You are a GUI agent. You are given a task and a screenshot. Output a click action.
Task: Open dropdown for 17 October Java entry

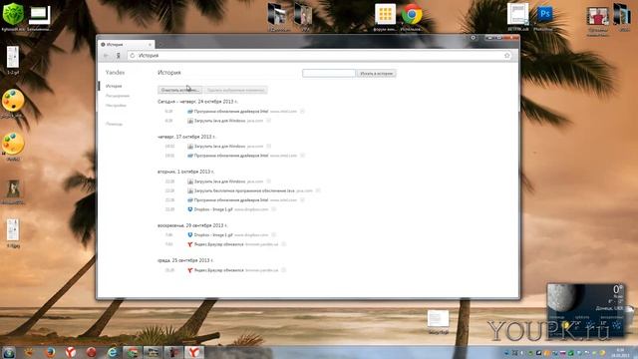pyautogui.click(x=268, y=147)
